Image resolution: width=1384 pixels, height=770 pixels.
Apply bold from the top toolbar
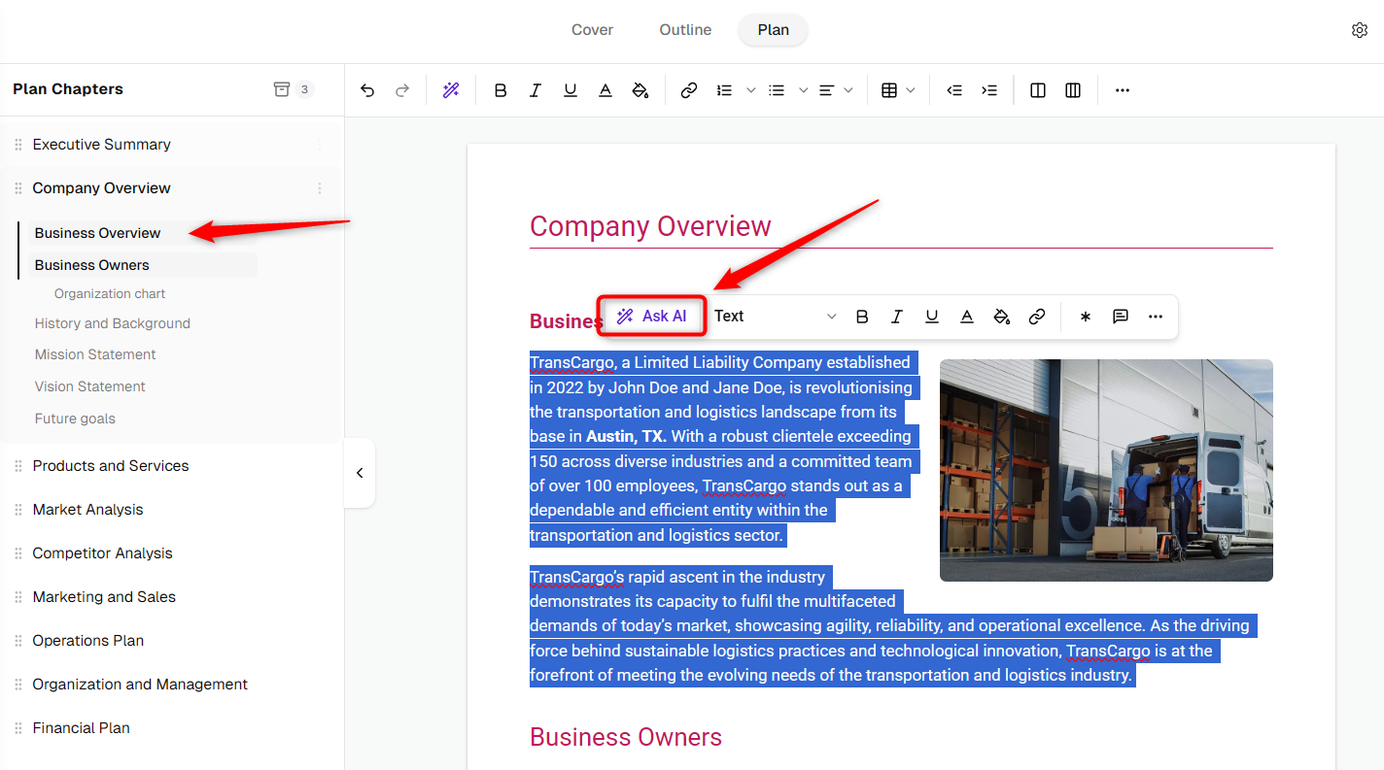[501, 90]
